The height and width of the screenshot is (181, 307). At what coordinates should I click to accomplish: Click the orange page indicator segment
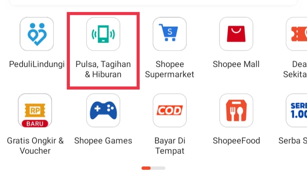(146, 168)
